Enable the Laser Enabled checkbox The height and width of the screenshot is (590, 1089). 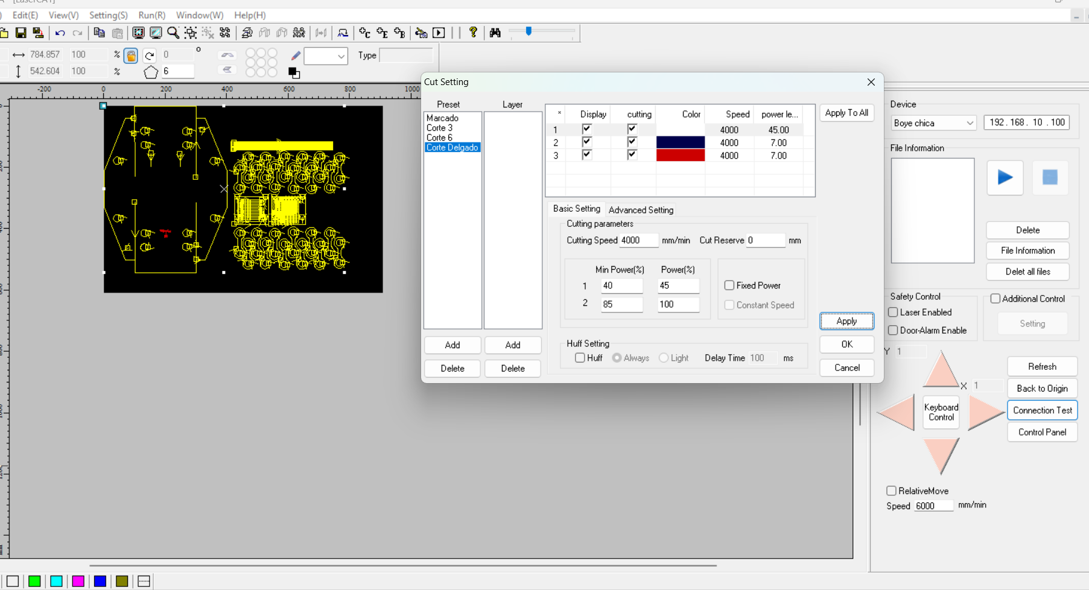[x=893, y=312]
